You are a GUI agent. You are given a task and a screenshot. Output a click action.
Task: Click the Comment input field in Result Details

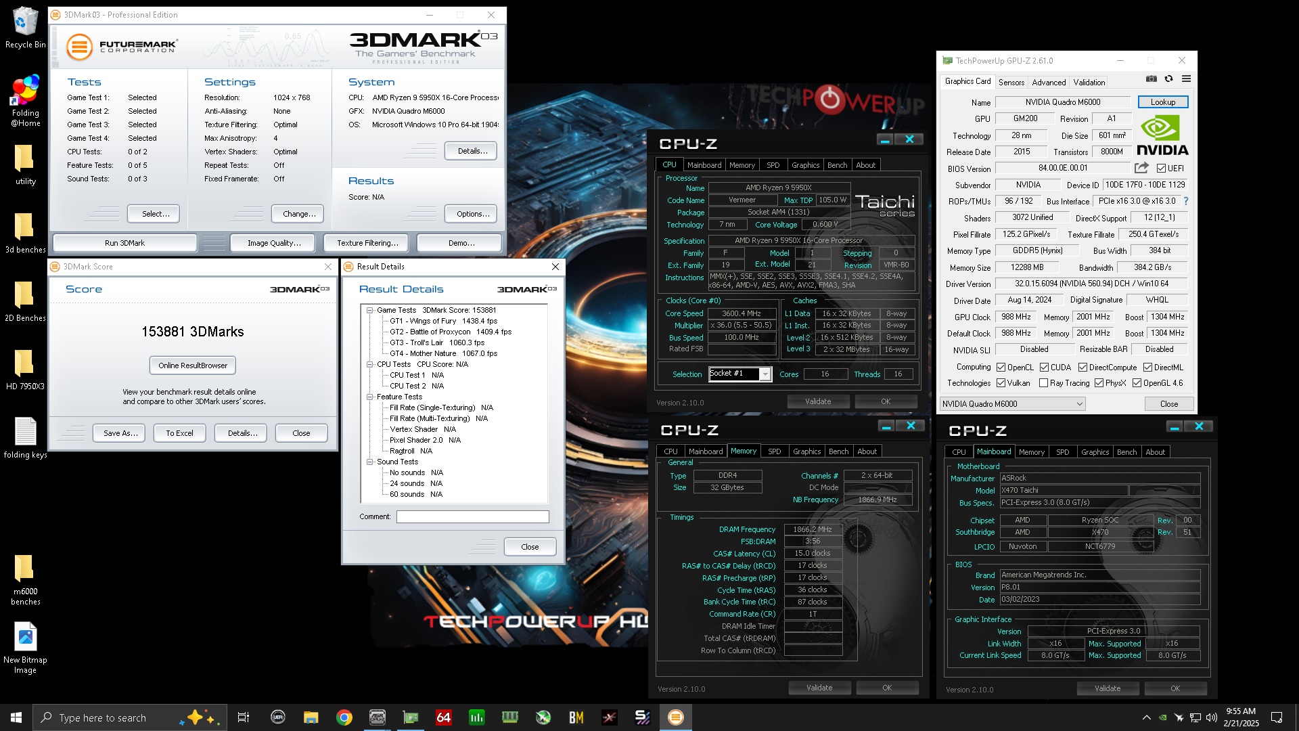[x=472, y=516]
